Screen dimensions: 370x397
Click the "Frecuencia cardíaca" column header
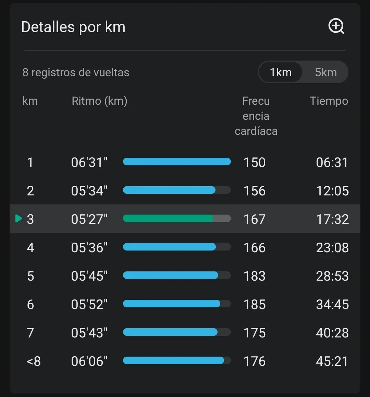point(256,116)
